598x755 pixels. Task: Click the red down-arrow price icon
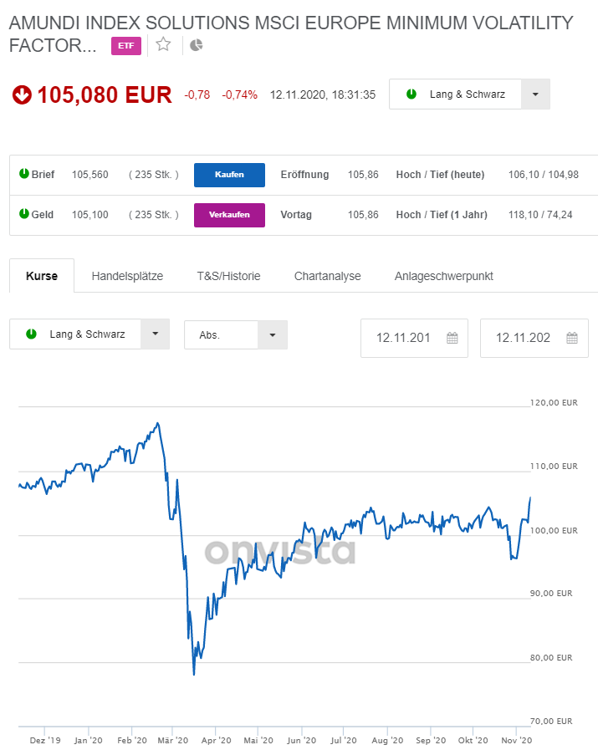point(22,95)
